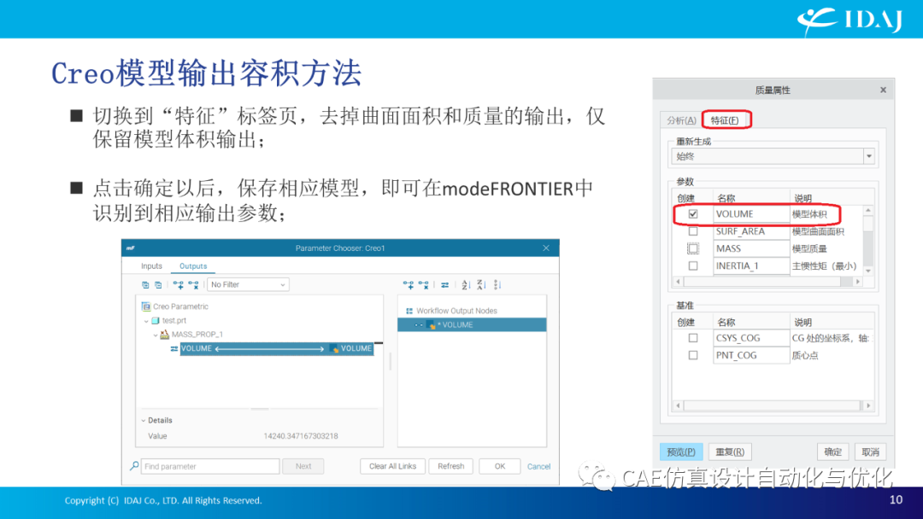Click the parameters table right scroll arrow
Screen dimensions: 923x519
(858, 282)
